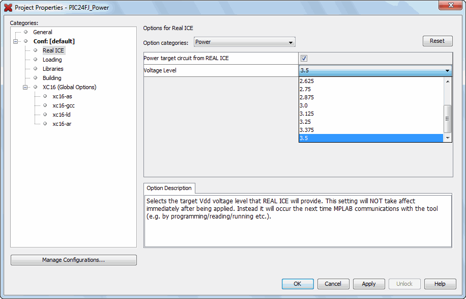Select the Building category
Viewport: 466px width, 299px height.
tap(52, 77)
